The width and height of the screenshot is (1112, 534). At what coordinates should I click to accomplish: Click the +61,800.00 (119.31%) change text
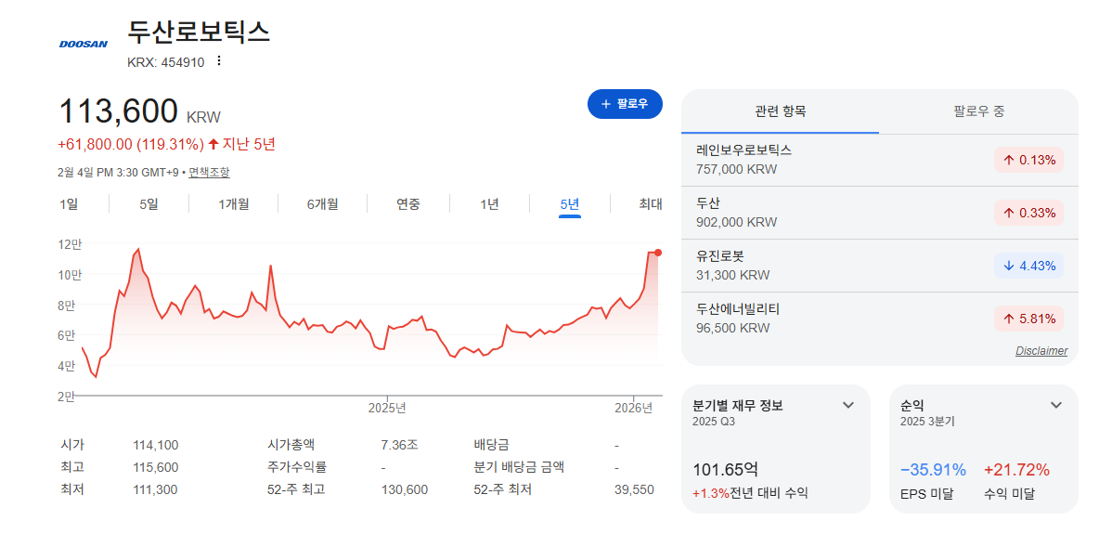pyautogui.click(x=131, y=145)
